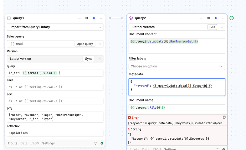Click the query2 block title
246x150 pixels.
click(140, 18)
